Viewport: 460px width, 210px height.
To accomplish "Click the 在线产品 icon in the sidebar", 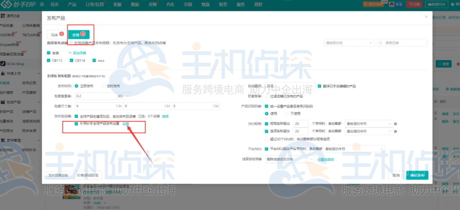I will click(3, 102).
